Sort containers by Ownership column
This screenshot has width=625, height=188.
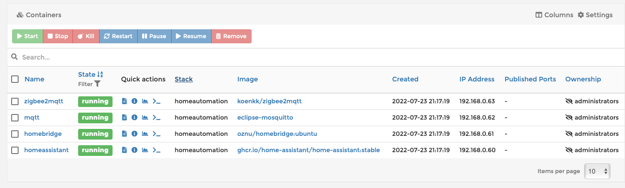583,79
